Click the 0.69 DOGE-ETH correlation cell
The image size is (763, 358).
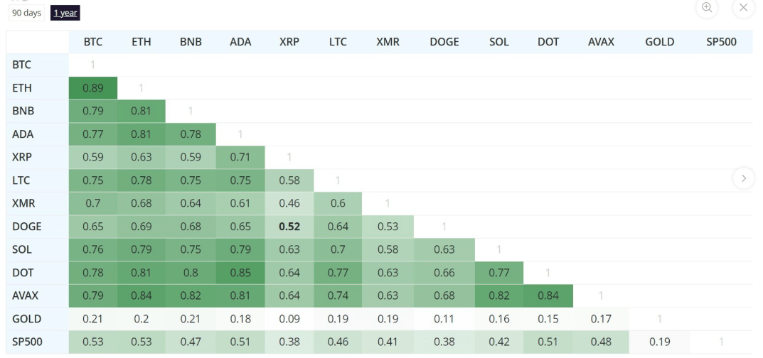[141, 227]
